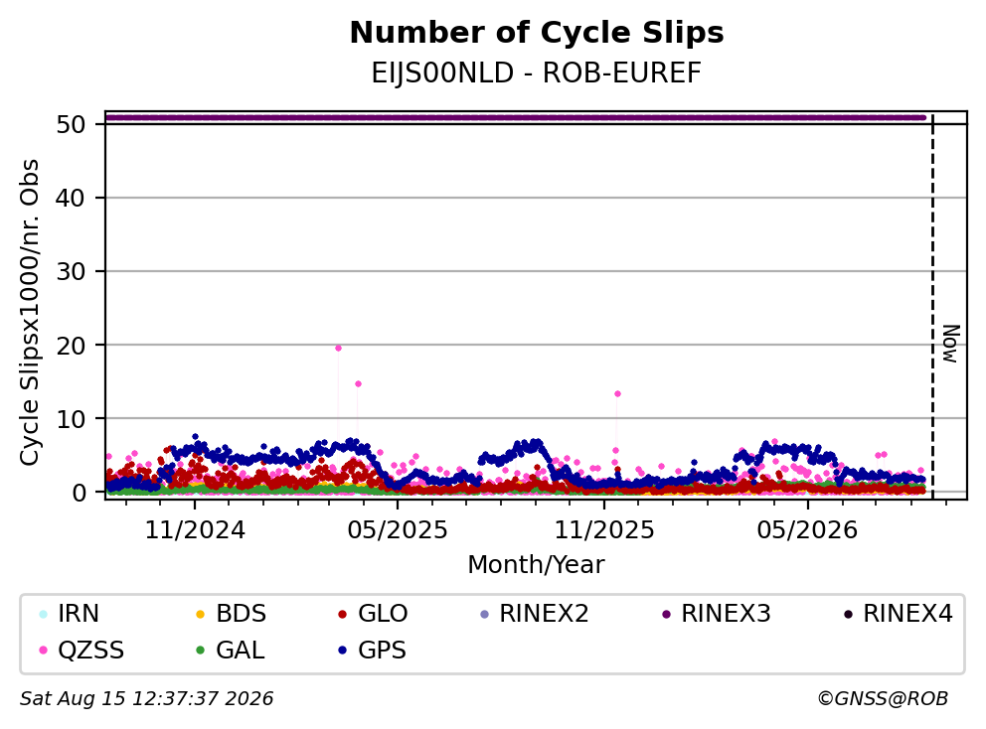Click the QZSS legend color dot
986x729 pixels.
pos(43,651)
